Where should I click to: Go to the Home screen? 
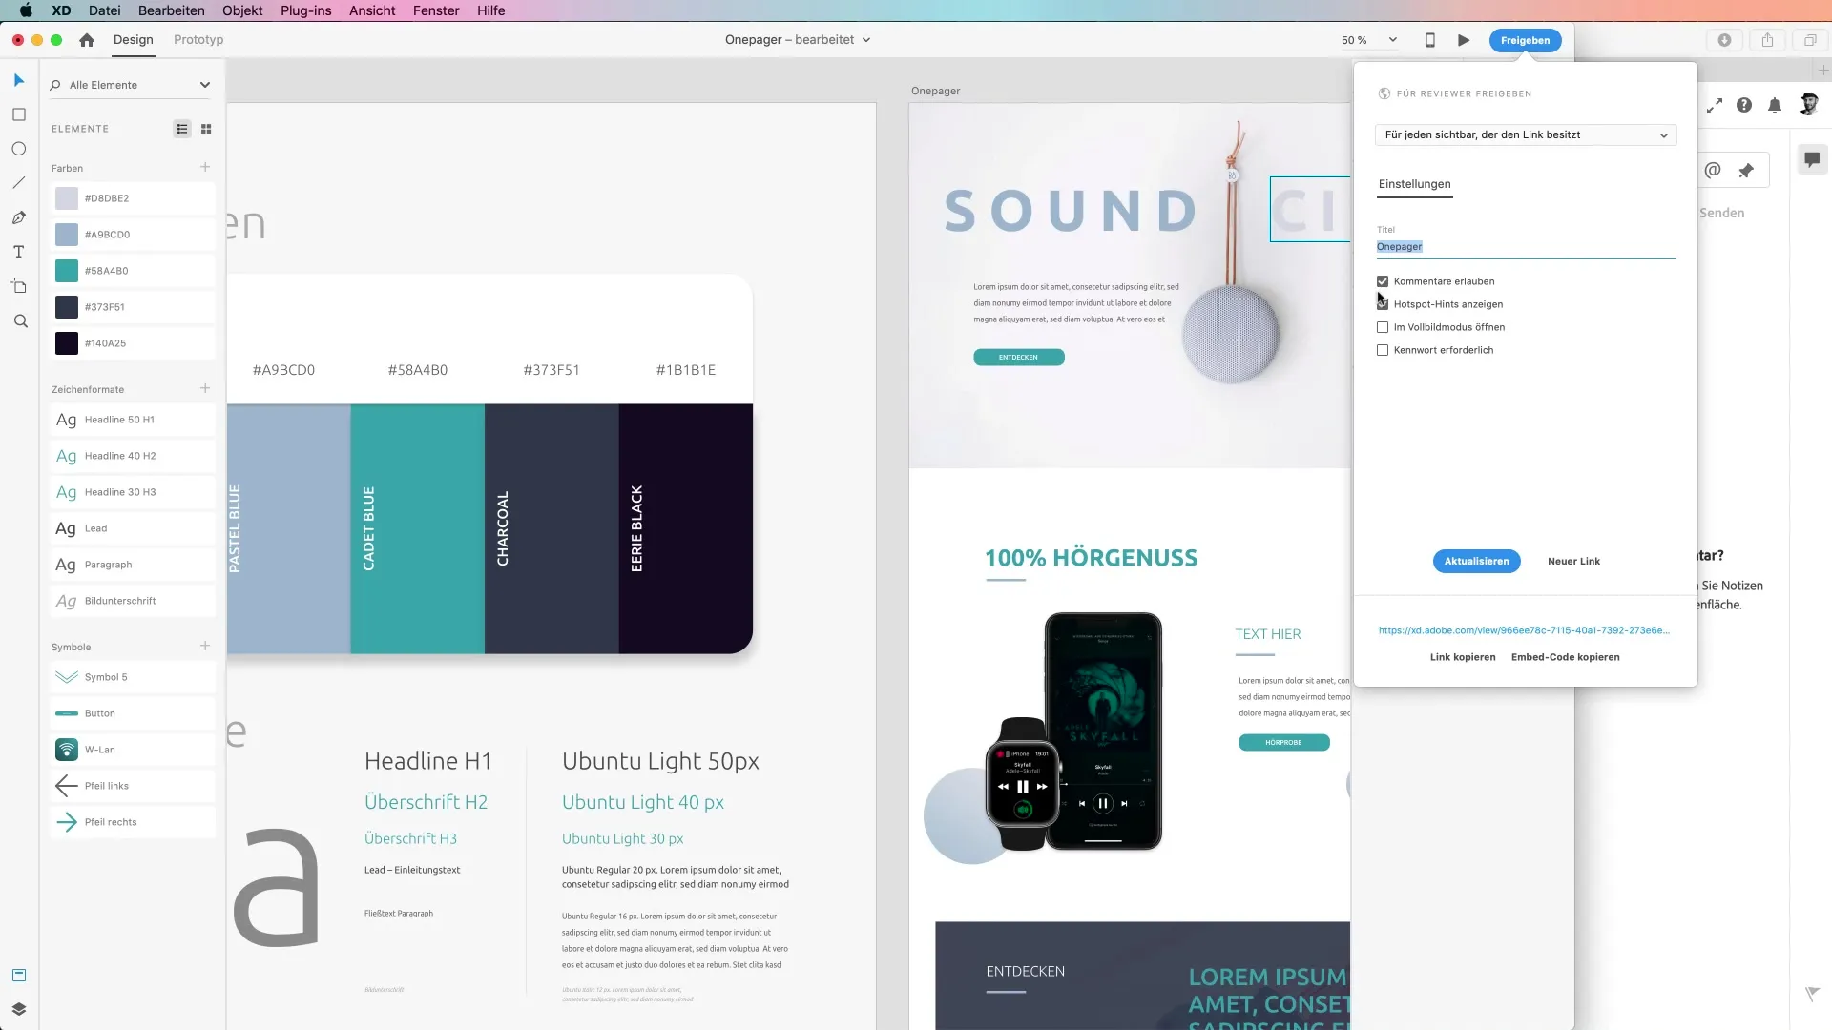click(x=87, y=40)
